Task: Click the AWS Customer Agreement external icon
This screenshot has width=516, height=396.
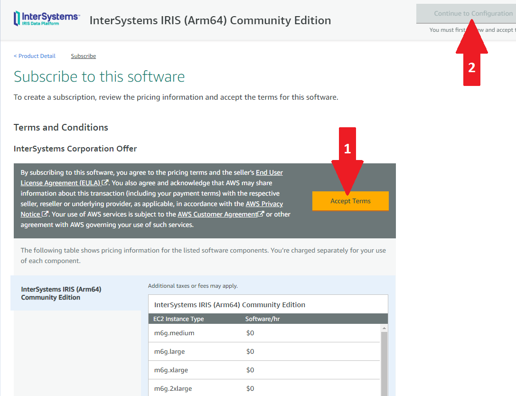Action: click(261, 214)
